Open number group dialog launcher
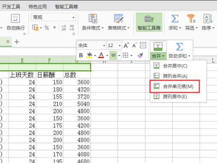This screenshot has height=163, width=217. pos(74,34)
